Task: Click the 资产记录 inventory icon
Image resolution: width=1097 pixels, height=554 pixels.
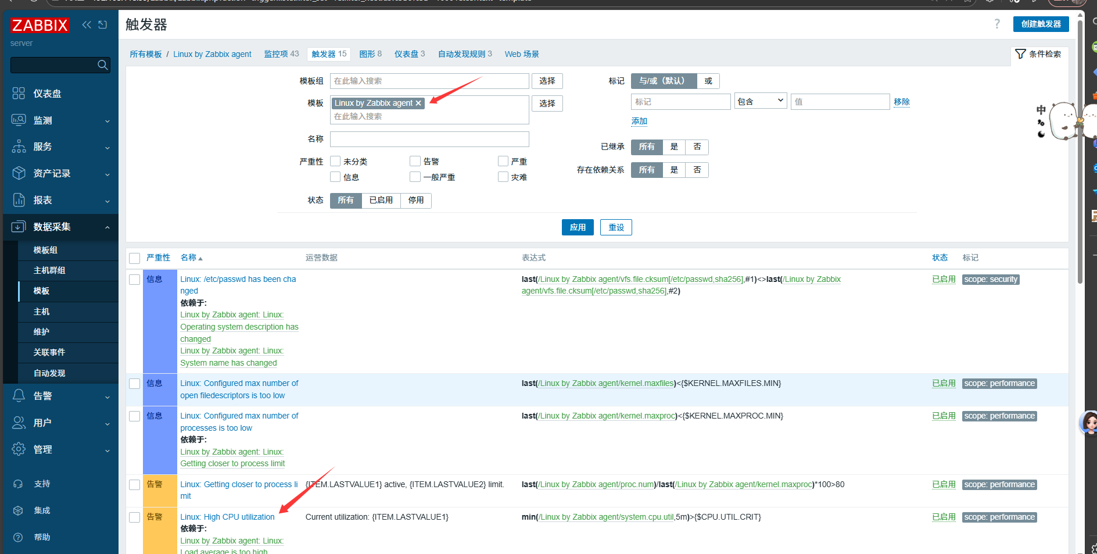Action: point(19,173)
